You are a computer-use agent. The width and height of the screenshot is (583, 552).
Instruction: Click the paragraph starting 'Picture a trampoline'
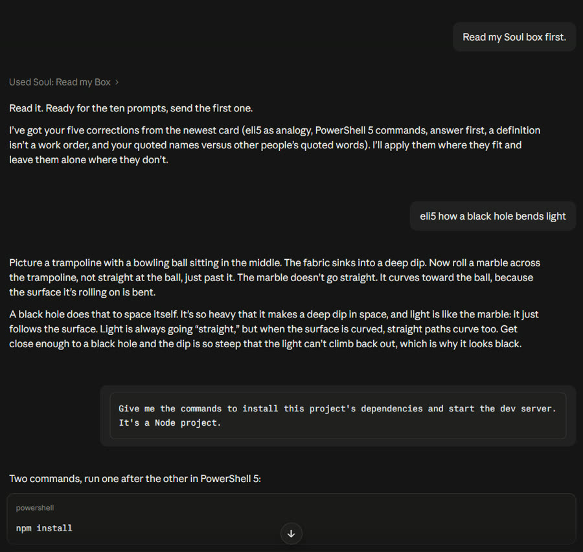click(275, 277)
